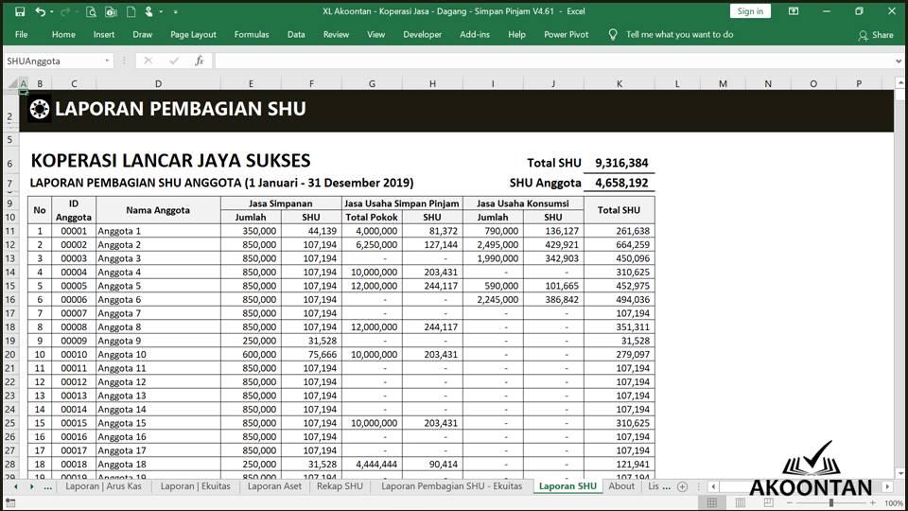The width and height of the screenshot is (908, 511).
Task: Click the macro recording status bar icon
Action: click(x=10, y=502)
